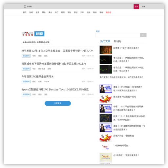Switch to the 热门文章 tab
Viewport: 168px width, 168px height.
pyautogui.click(x=105, y=41)
